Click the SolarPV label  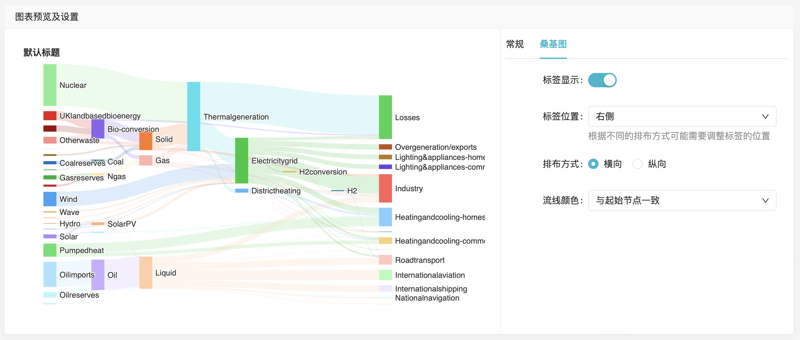pos(122,224)
